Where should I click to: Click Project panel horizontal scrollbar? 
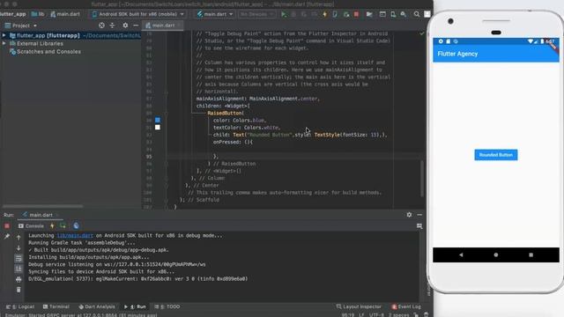43,206
